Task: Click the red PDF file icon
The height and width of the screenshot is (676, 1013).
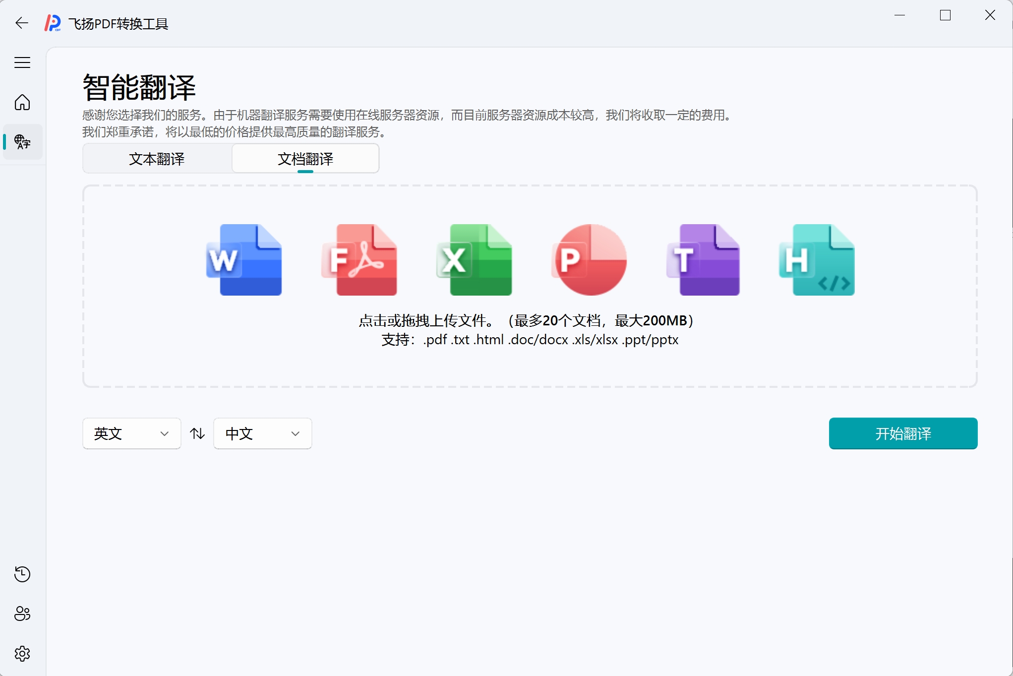Action: (359, 260)
